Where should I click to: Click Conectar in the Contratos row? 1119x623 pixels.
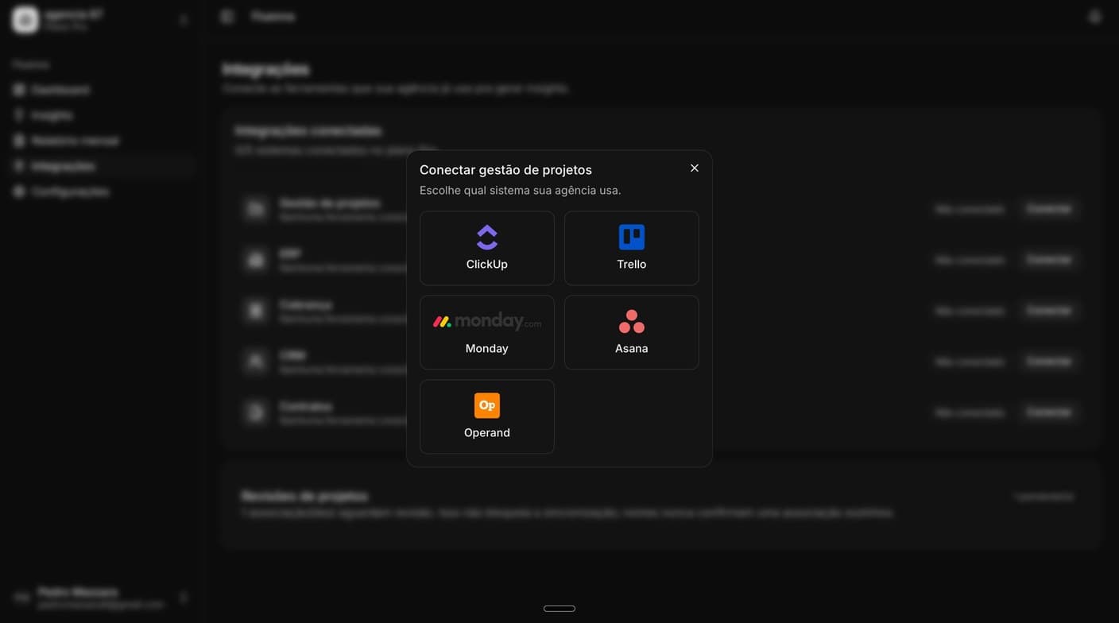pos(1049,412)
